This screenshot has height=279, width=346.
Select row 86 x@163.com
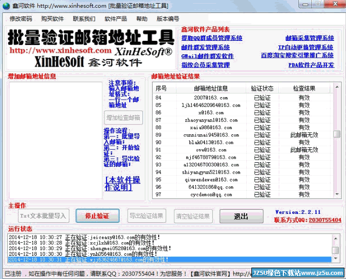[243, 113]
